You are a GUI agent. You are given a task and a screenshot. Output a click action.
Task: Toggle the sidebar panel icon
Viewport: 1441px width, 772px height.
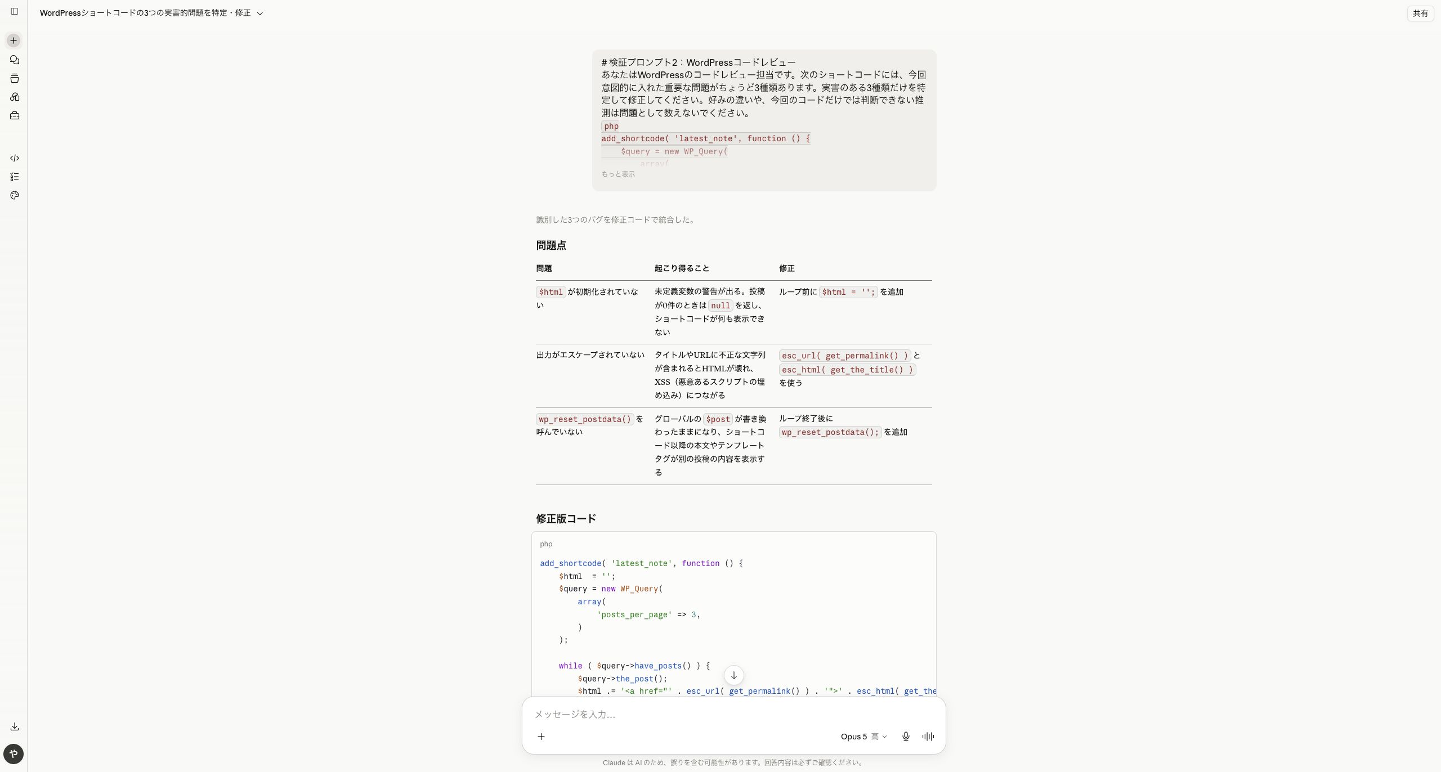tap(15, 11)
